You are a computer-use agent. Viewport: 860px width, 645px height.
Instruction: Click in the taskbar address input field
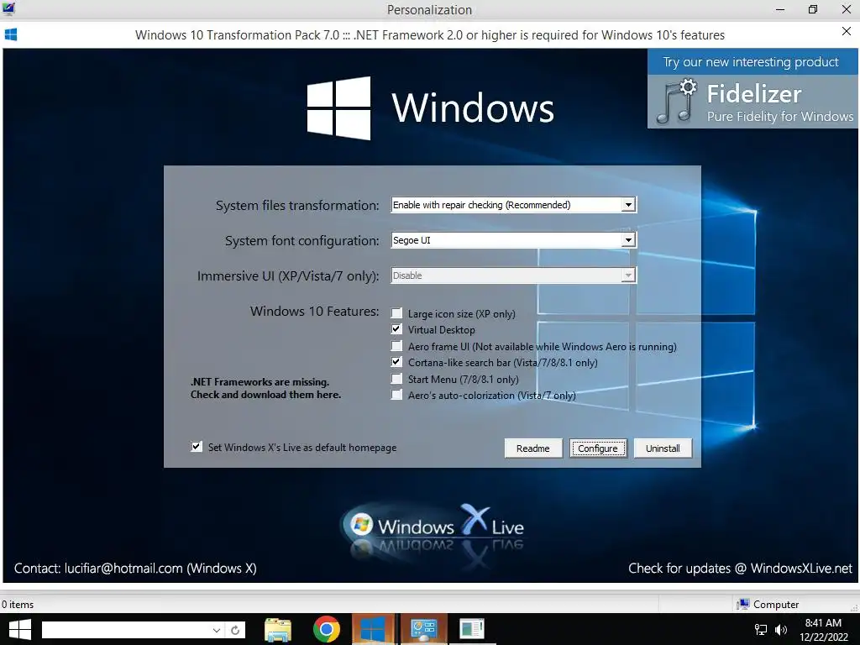(128, 630)
